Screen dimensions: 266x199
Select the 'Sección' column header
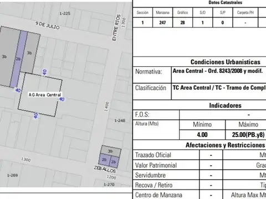142,13
